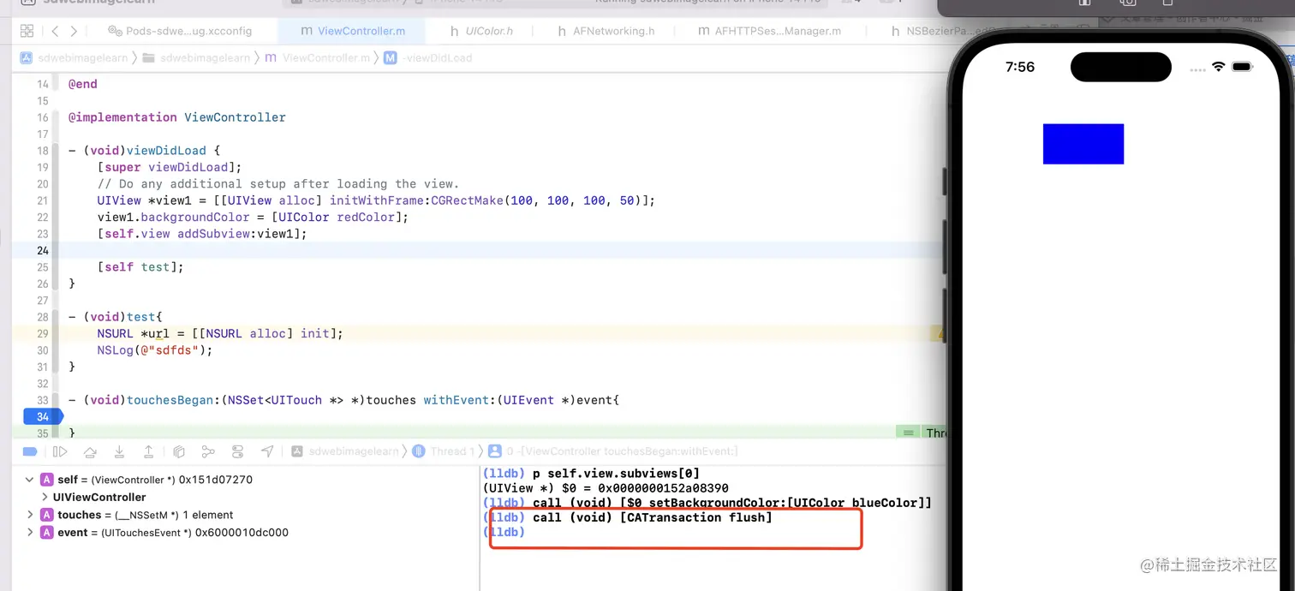Click setBackgroundColor console command line
The height and width of the screenshot is (591, 1295).
[707, 503]
